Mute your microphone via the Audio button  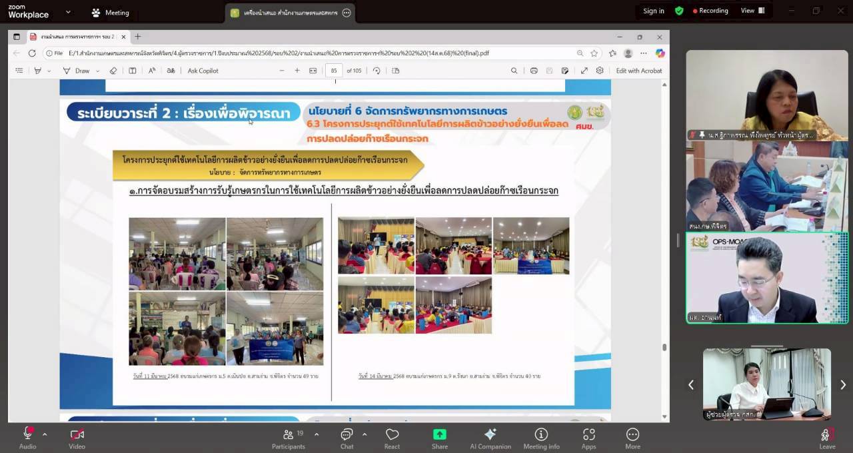coord(27,438)
